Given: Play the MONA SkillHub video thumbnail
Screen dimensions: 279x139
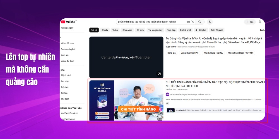Looking at the screenshot, I should (x=126, y=101).
